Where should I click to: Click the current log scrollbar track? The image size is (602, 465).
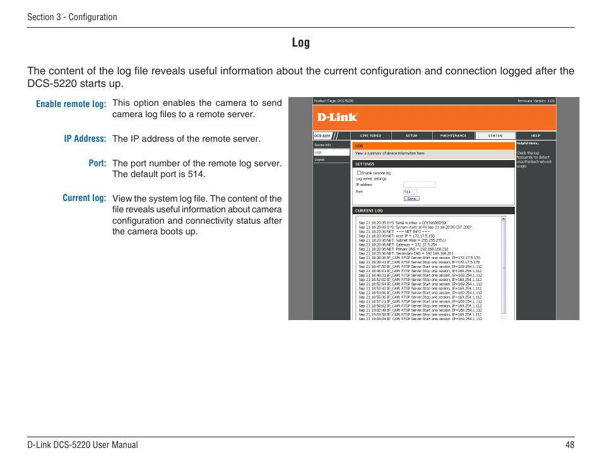click(504, 268)
